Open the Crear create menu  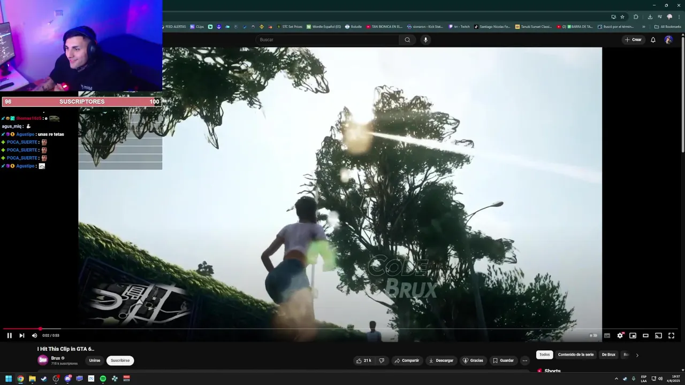633,40
